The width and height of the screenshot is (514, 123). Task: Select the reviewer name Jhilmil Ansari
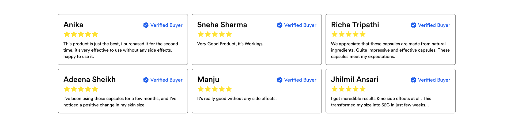point(355,80)
